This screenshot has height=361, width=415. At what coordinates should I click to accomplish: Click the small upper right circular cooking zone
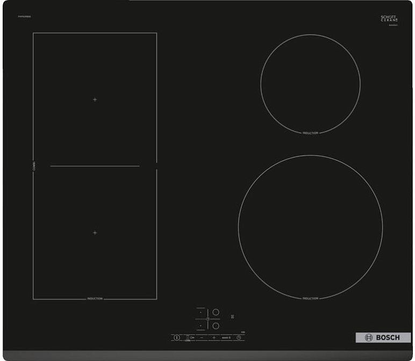coord(310,83)
